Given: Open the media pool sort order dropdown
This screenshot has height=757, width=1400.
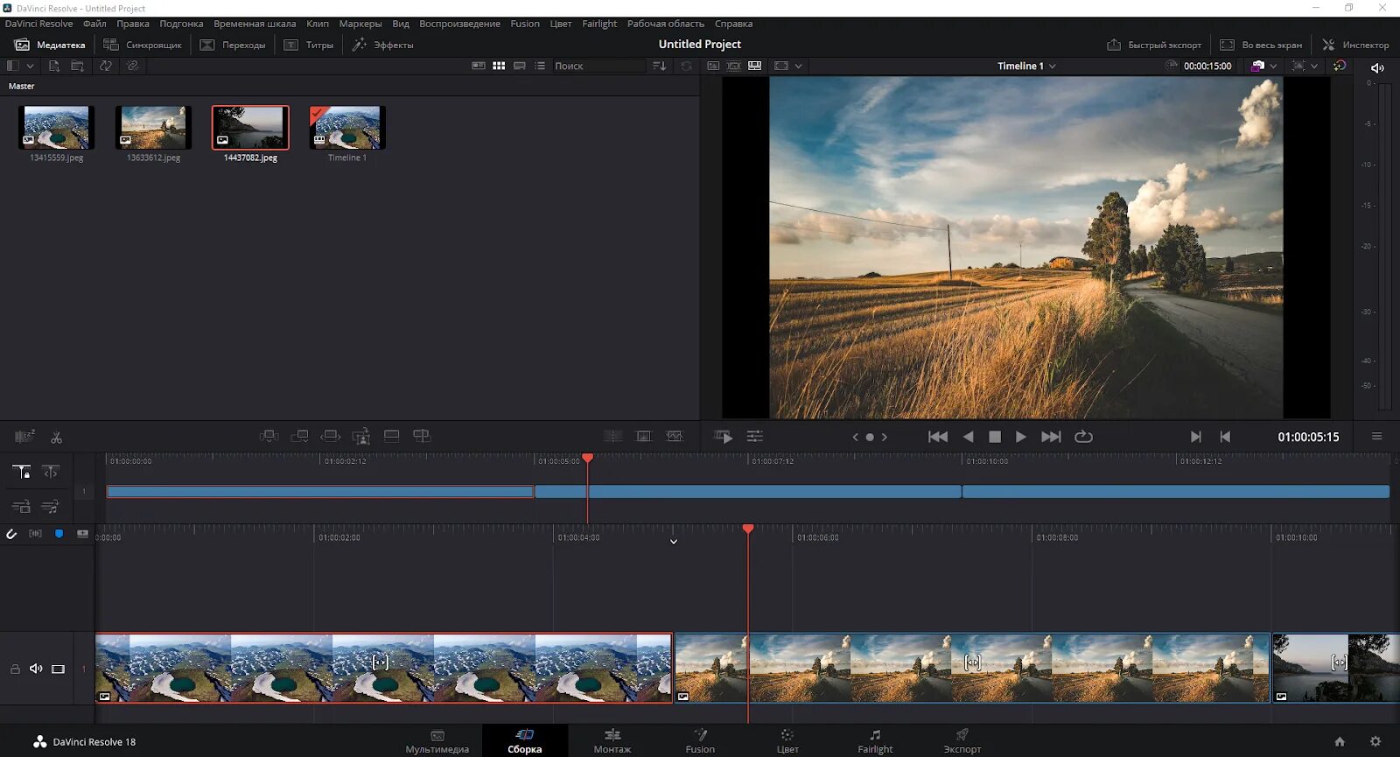Looking at the screenshot, I should pos(660,66).
